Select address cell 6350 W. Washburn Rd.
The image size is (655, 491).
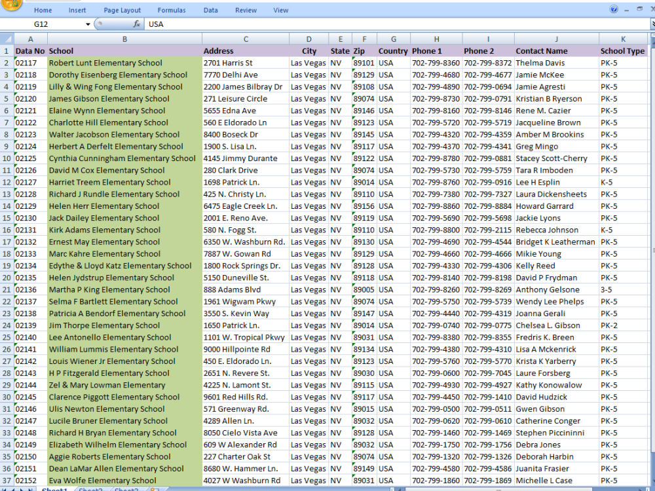246,242
